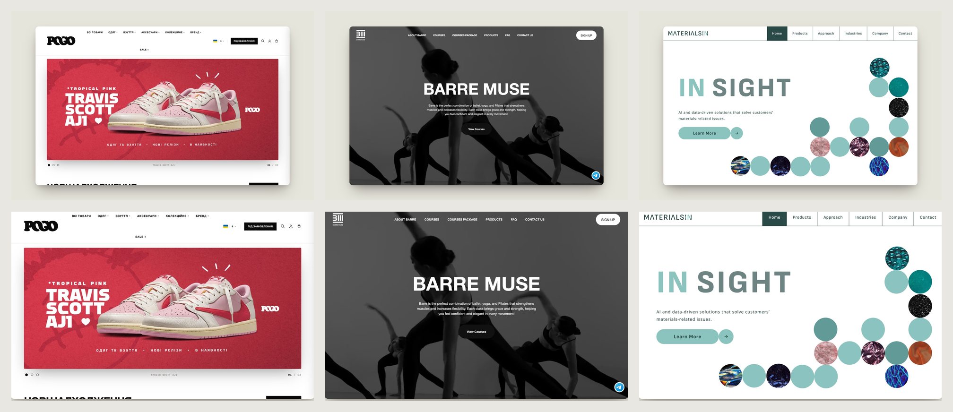
Task: Open the shopping bag icon in the larger POGO preview
Action: [299, 226]
